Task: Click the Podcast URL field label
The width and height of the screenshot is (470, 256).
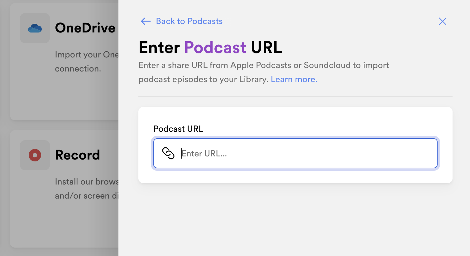Action: click(x=178, y=129)
